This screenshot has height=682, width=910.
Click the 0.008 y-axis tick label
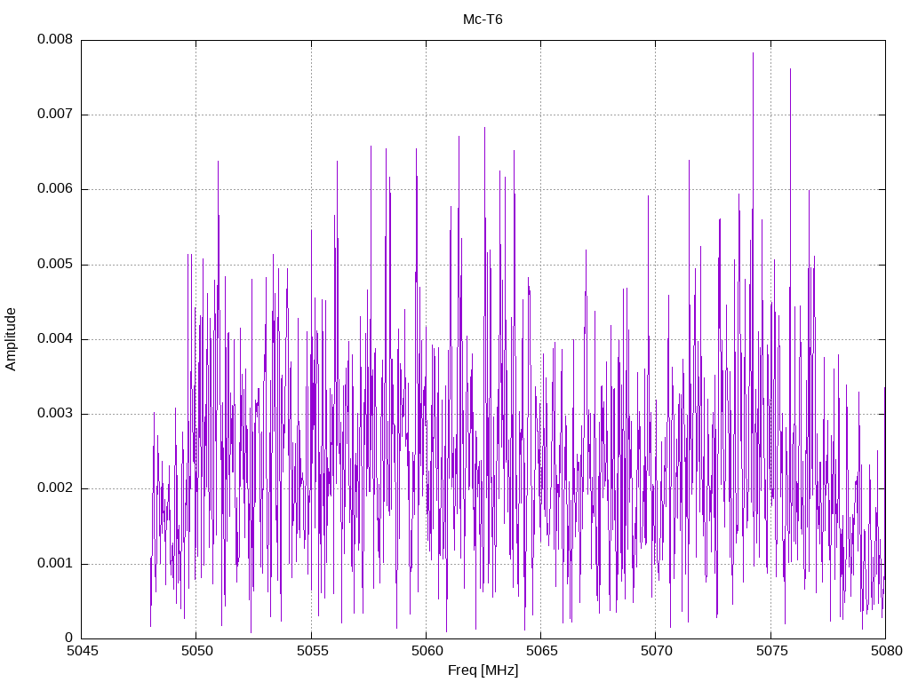(55, 39)
